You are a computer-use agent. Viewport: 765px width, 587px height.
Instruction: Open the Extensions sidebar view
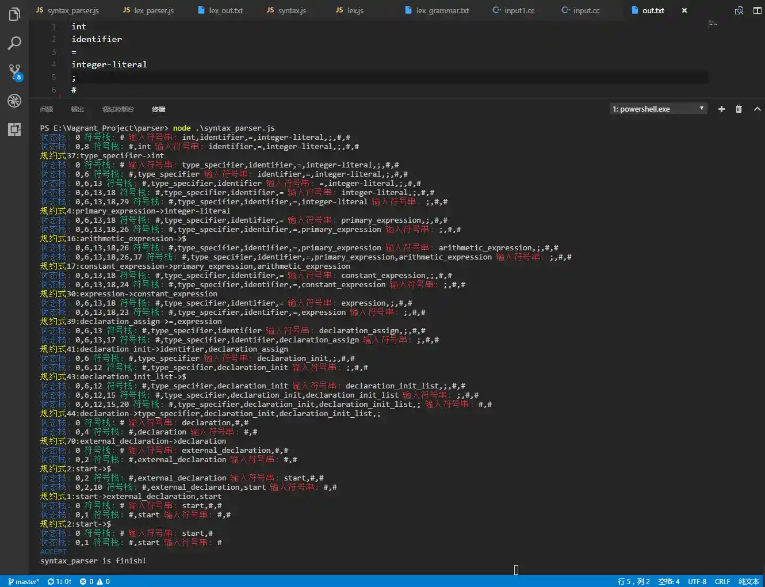pyautogui.click(x=14, y=129)
